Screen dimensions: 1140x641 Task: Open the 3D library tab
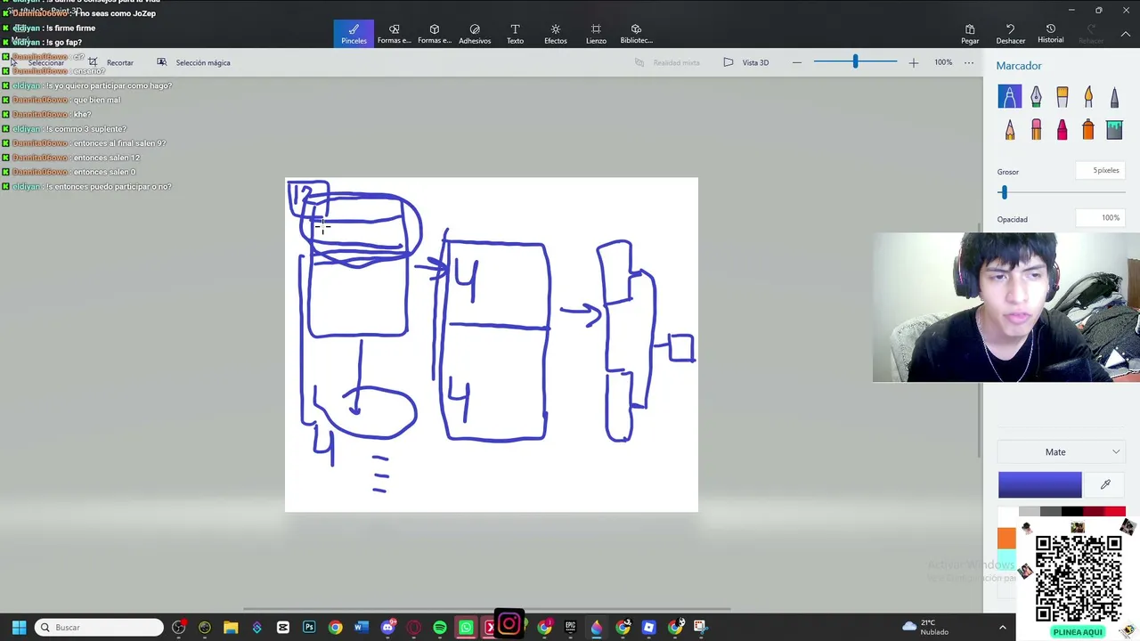(x=636, y=34)
